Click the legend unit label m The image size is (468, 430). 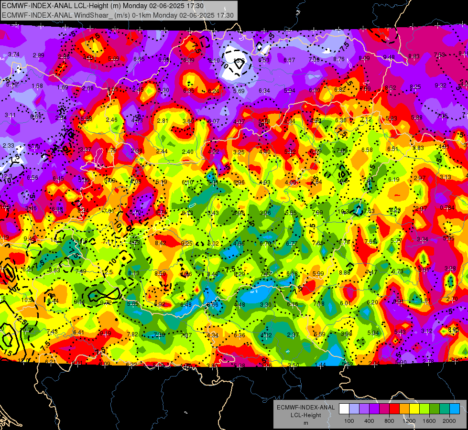[305, 423]
